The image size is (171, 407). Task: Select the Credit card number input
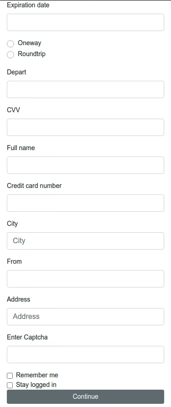[85, 203]
